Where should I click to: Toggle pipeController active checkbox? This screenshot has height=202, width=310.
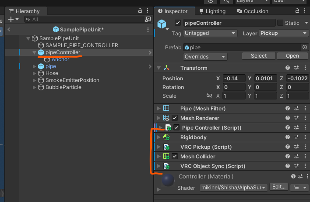[x=177, y=23]
